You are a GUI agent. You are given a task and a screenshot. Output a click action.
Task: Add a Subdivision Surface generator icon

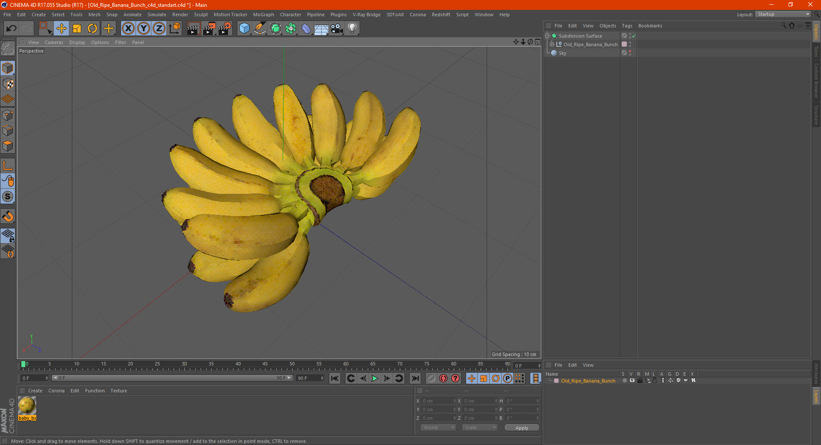pyautogui.click(x=275, y=29)
